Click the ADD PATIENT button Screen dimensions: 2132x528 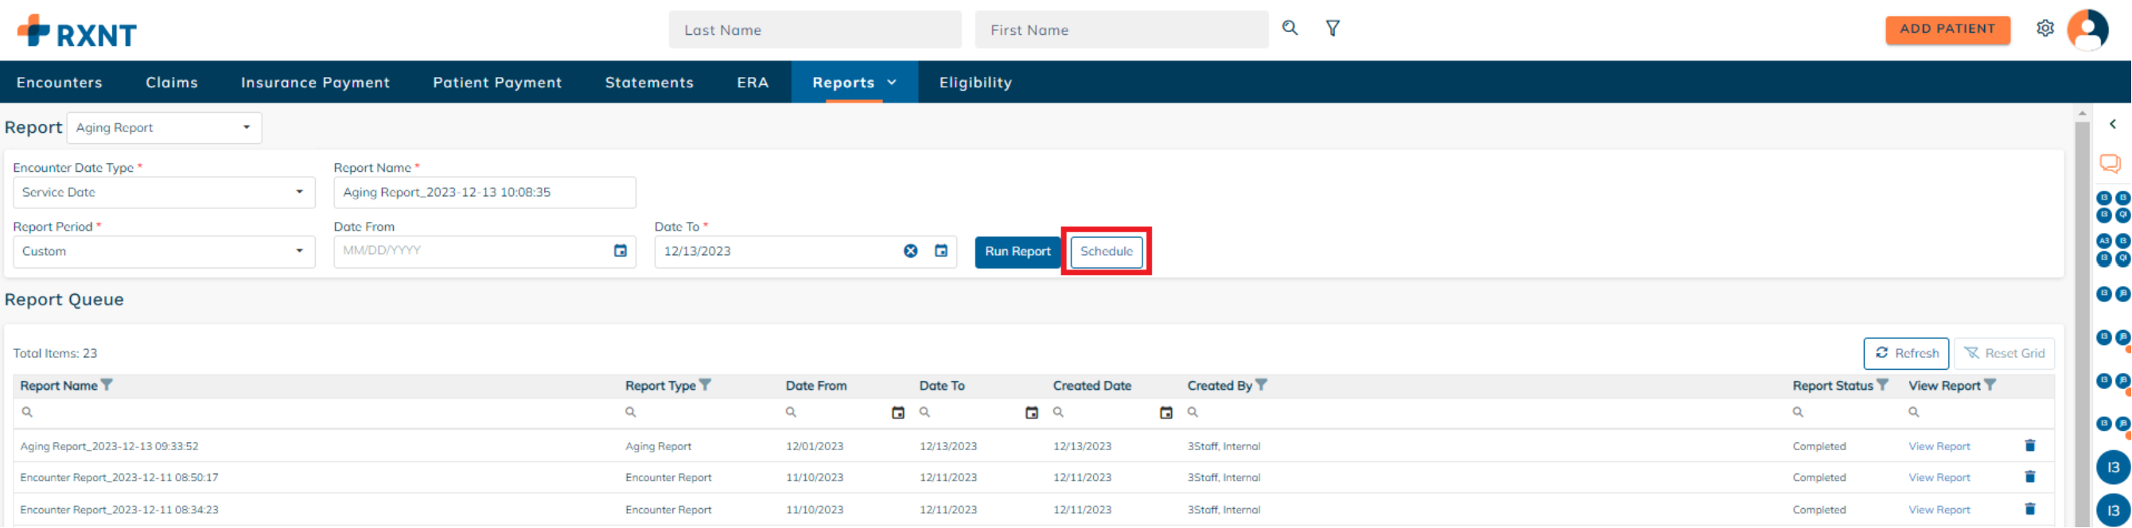click(x=1947, y=29)
